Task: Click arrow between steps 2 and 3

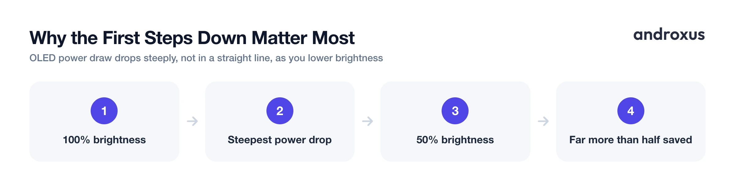Action: 367,121
